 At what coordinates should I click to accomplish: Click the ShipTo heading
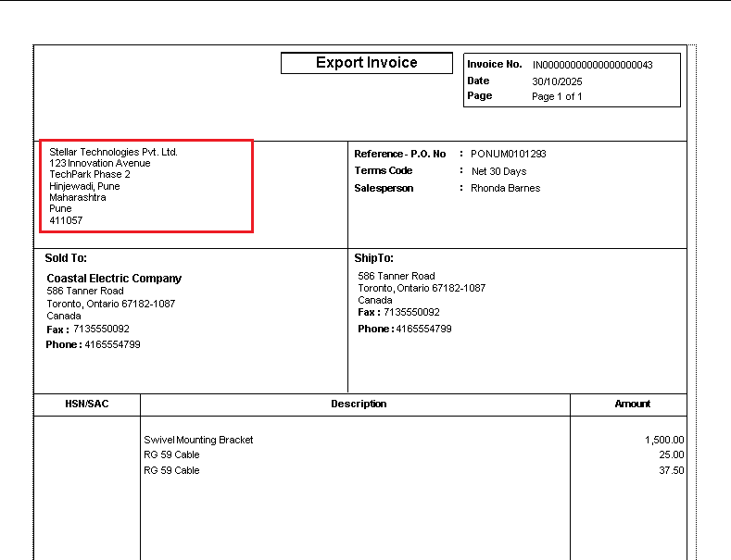point(373,258)
